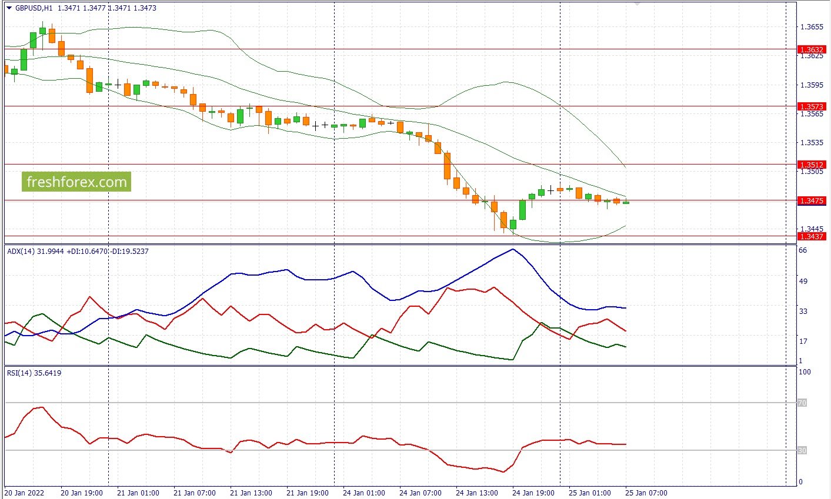
Task: Select the red 1.3512 level label
Action: point(811,165)
